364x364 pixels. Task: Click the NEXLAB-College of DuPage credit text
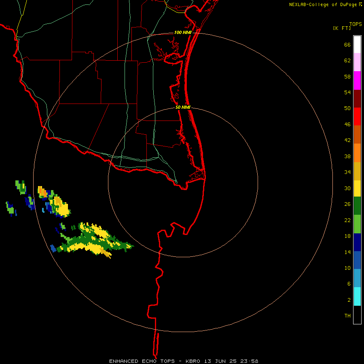click(x=323, y=4)
